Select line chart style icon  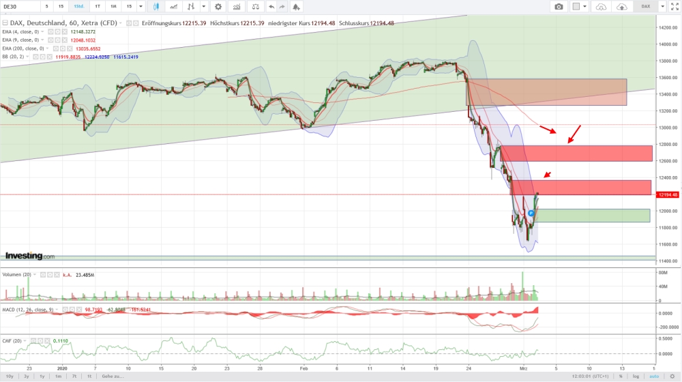pos(173,7)
